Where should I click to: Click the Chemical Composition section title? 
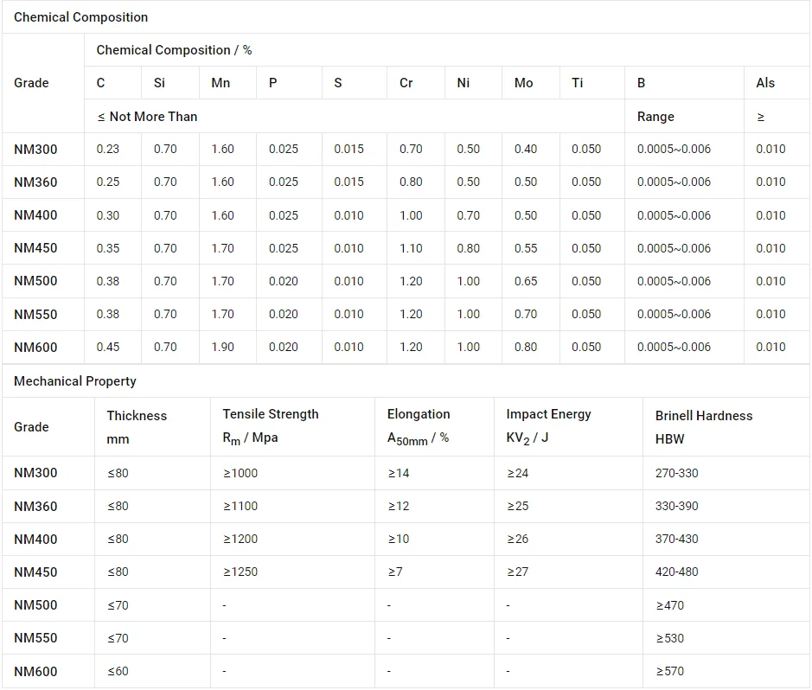click(x=80, y=17)
